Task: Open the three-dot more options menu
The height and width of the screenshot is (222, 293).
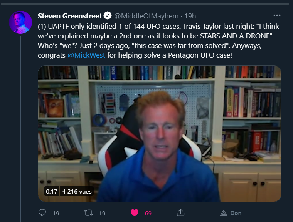Action: pos(277,15)
